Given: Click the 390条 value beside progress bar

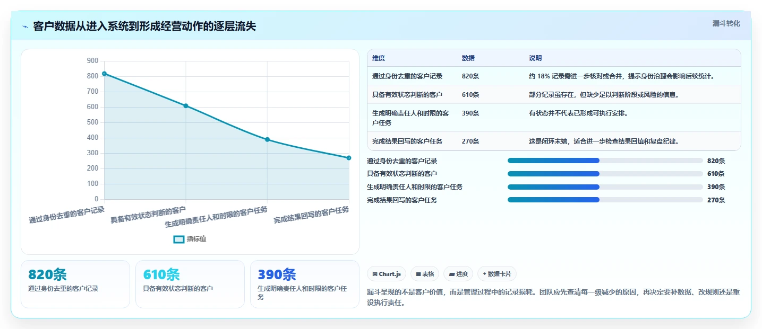Looking at the screenshot, I should click(716, 187).
